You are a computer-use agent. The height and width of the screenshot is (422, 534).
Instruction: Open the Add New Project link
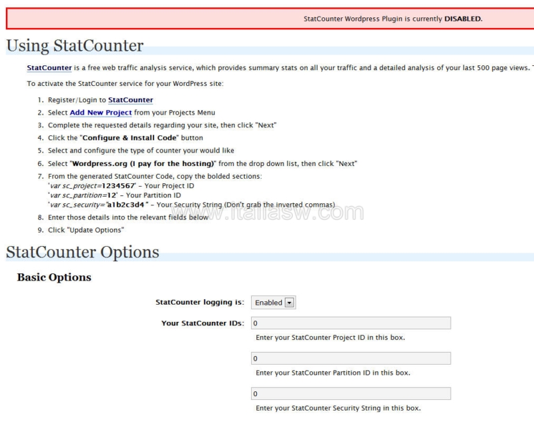pos(101,113)
